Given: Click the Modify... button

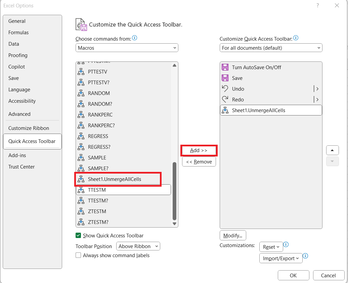Looking at the screenshot, I should click(233, 236).
